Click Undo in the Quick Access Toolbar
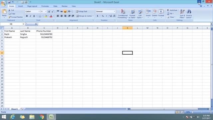 (x=13, y=2)
